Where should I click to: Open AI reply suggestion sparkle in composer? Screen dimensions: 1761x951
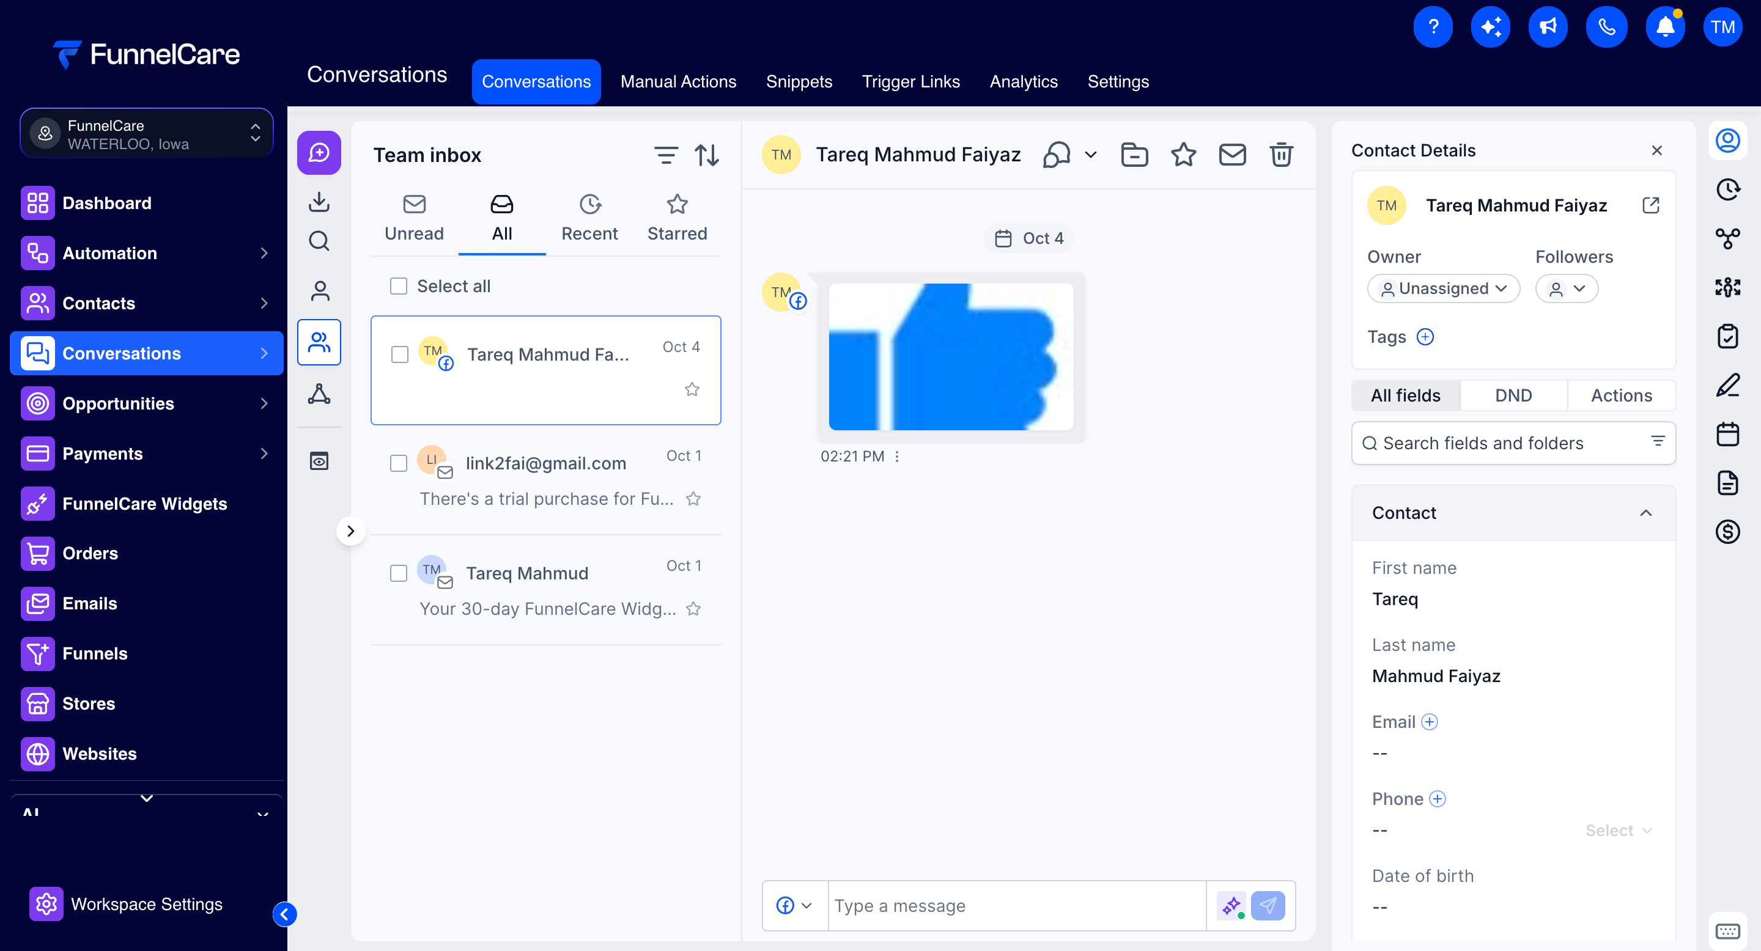(x=1231, y=906)
